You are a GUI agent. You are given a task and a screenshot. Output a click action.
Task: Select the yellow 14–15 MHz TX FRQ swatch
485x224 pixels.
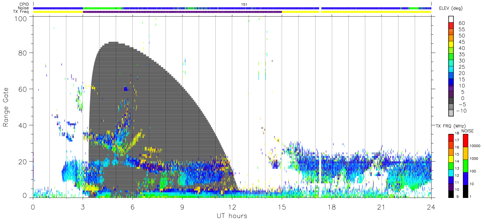[451, 158]
